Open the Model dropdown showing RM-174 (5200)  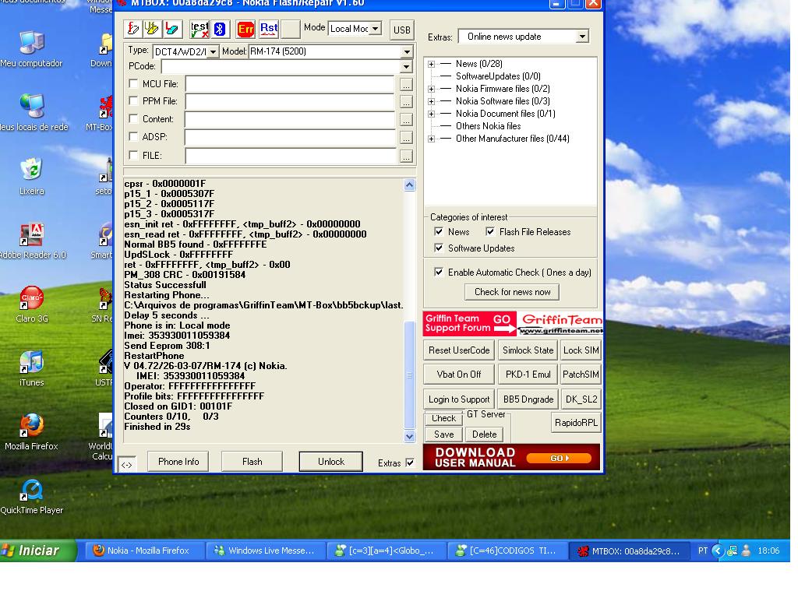pos(407,52)
